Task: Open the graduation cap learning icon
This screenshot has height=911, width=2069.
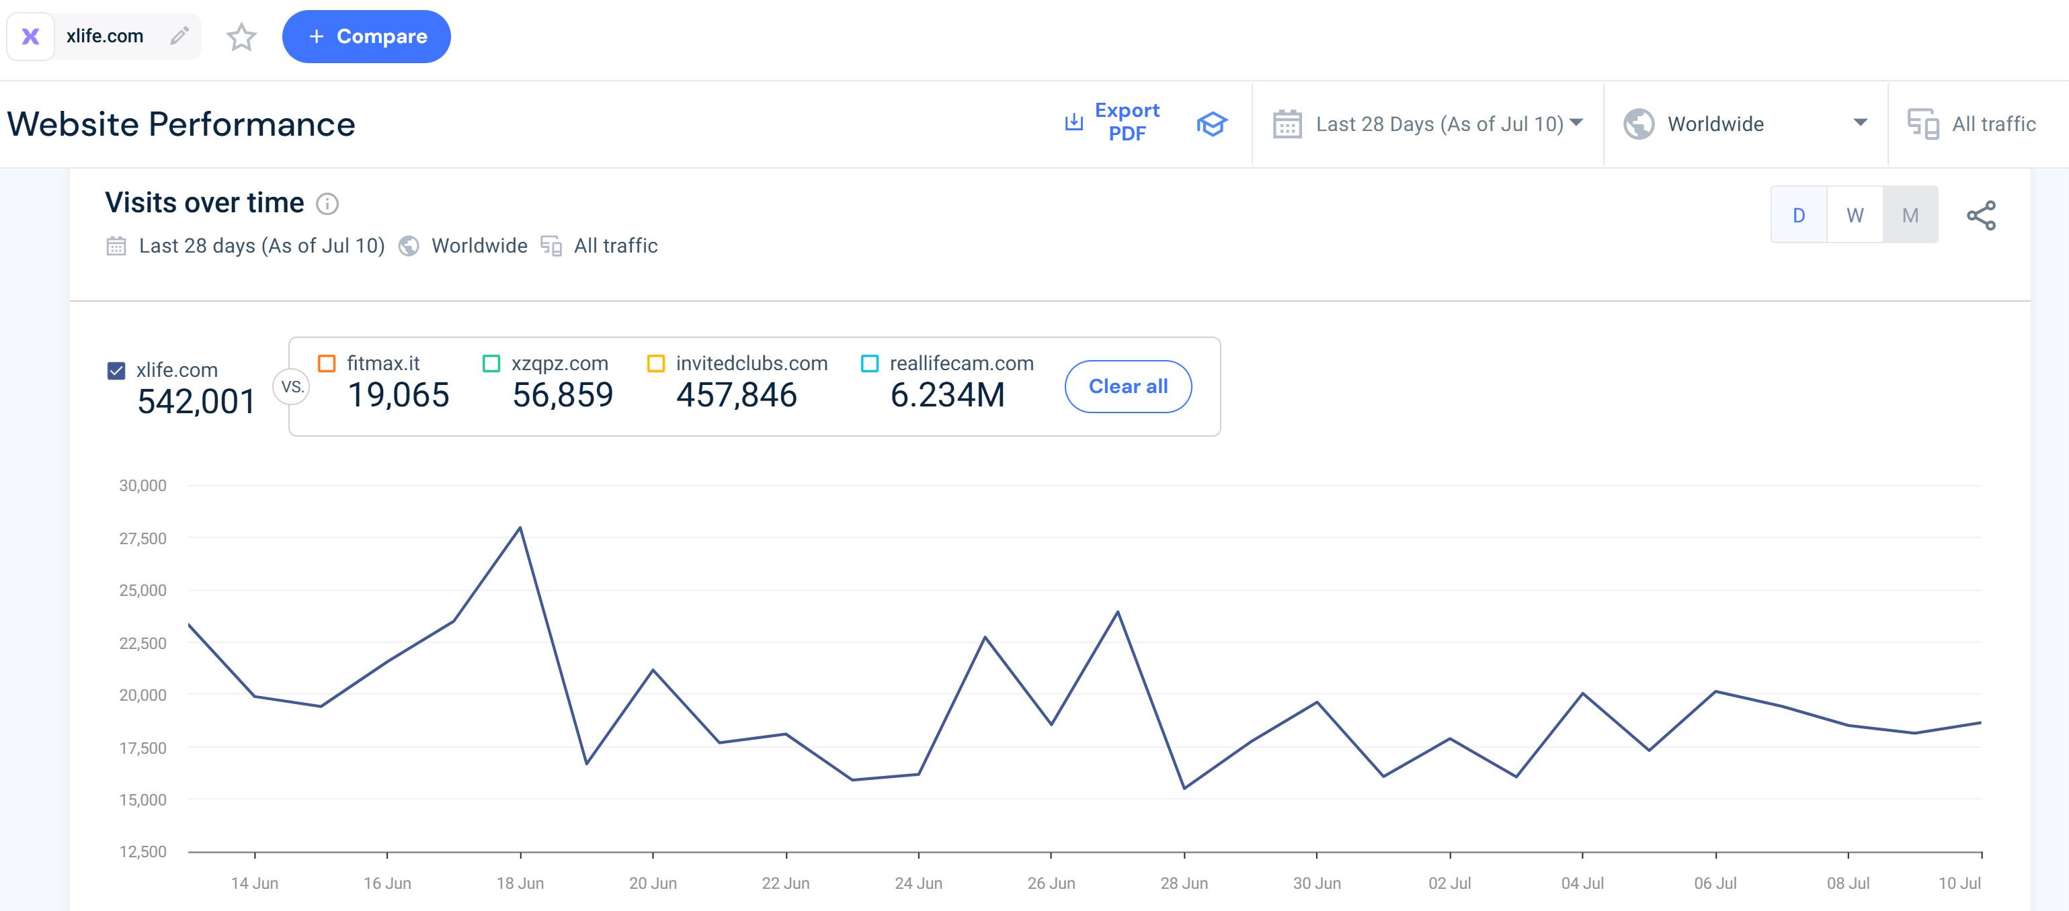Action: click(x=1211, y=124)
